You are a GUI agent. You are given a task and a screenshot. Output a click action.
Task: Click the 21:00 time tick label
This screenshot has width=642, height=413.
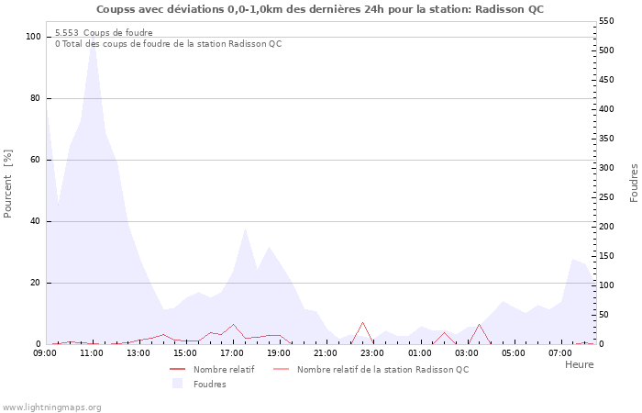[x=326, y=353]
